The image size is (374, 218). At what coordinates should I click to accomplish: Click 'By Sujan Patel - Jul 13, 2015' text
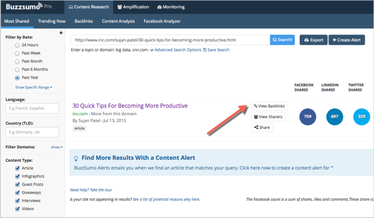point(99,121)
